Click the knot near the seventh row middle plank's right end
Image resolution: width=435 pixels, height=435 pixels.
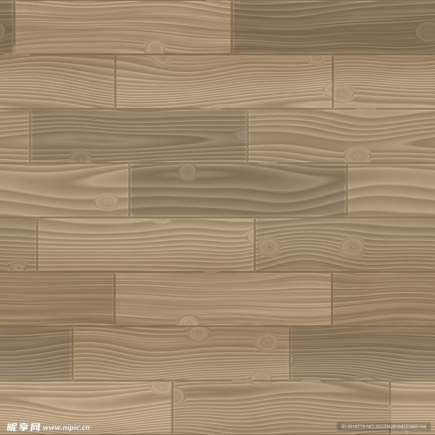[266, 342]
